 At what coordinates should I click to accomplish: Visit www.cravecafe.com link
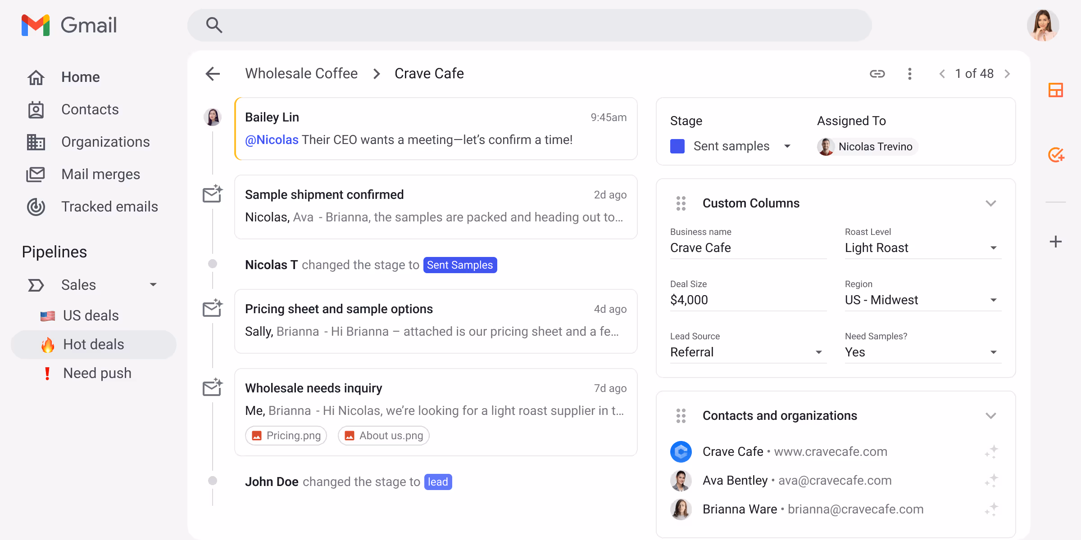tap(830, 451)
